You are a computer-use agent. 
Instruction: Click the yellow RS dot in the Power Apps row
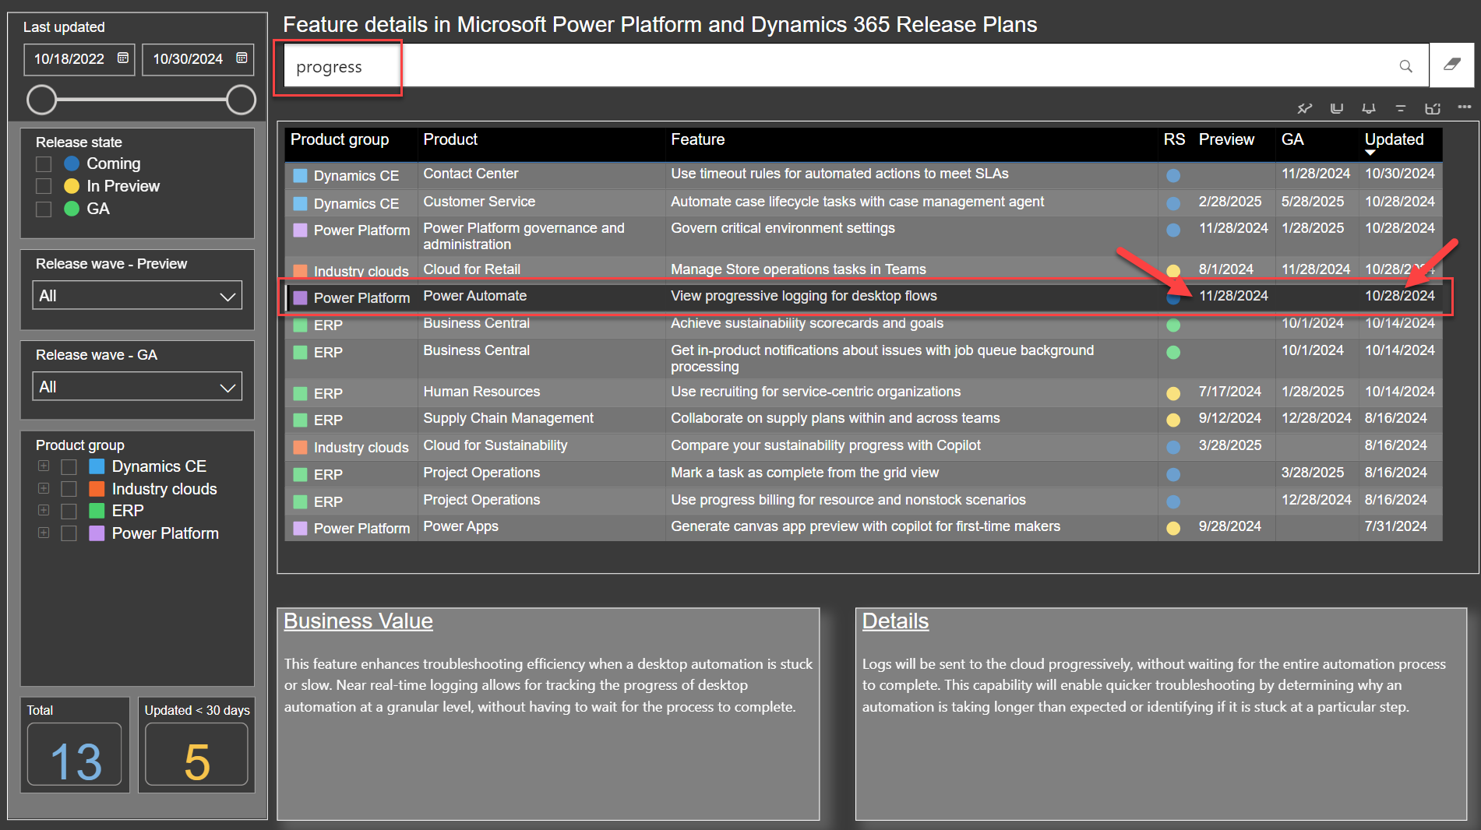pyautogui.click(x=1173, y=529)
